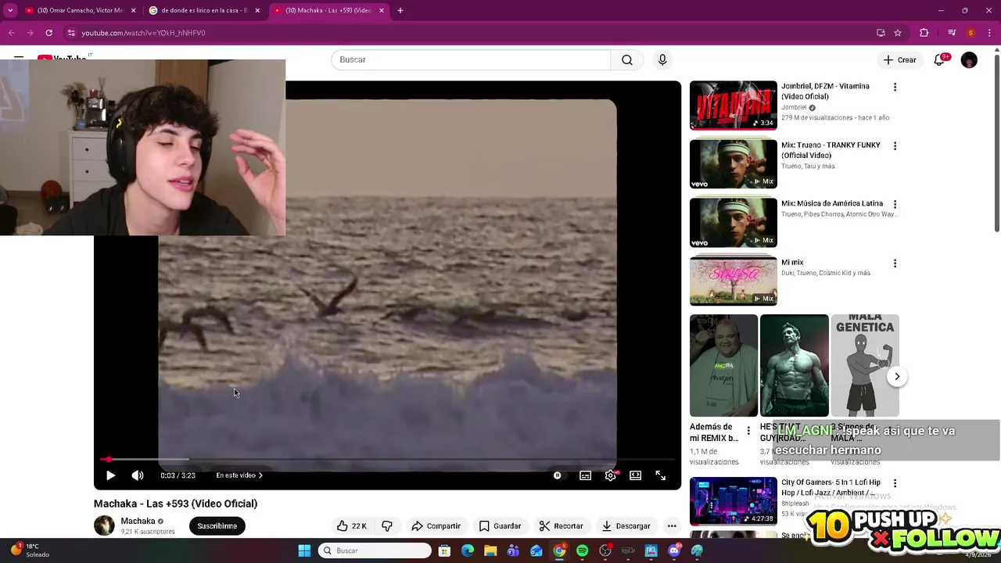Screen dimensions: 1001x563
Task: Open Vitamina video thumbnail
Action: pyautogui.click(x=734, y=105)
